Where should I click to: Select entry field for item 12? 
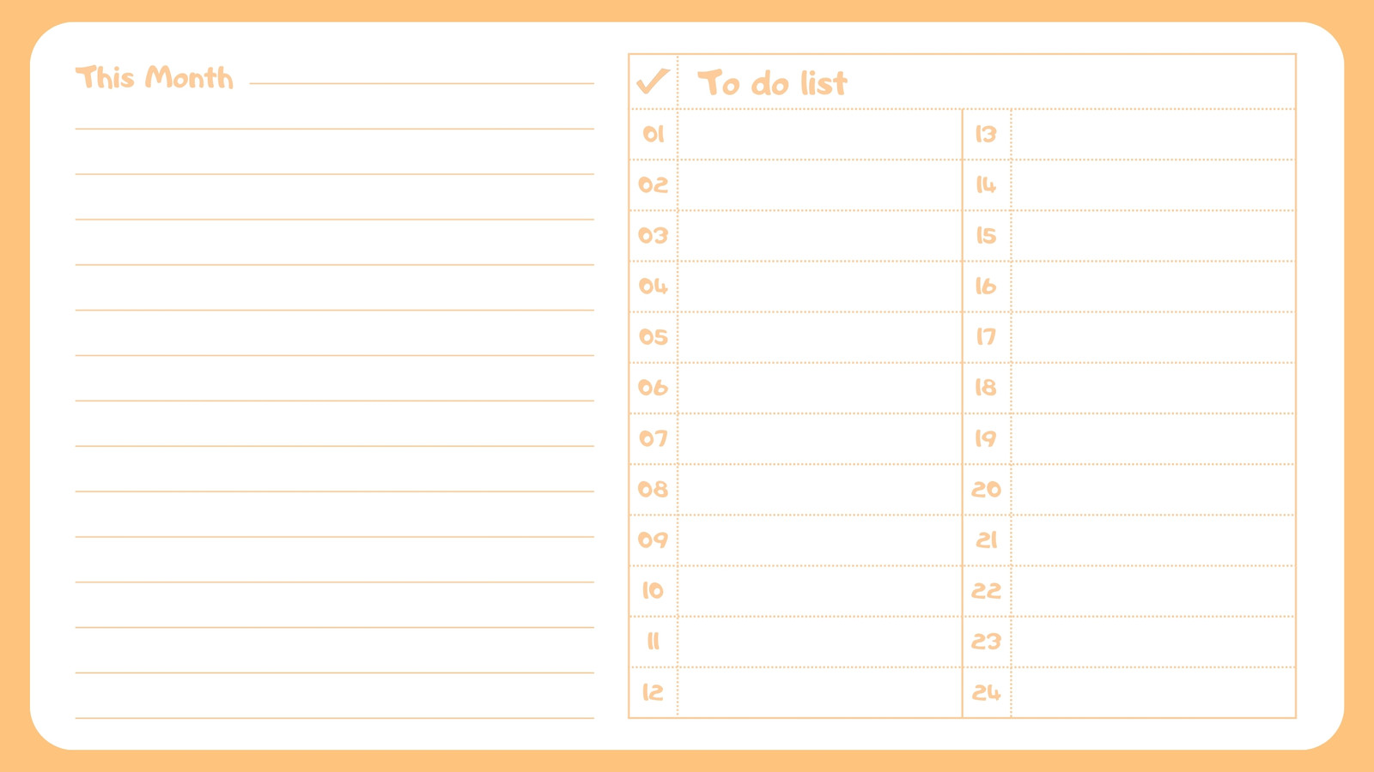pos(819,692)
